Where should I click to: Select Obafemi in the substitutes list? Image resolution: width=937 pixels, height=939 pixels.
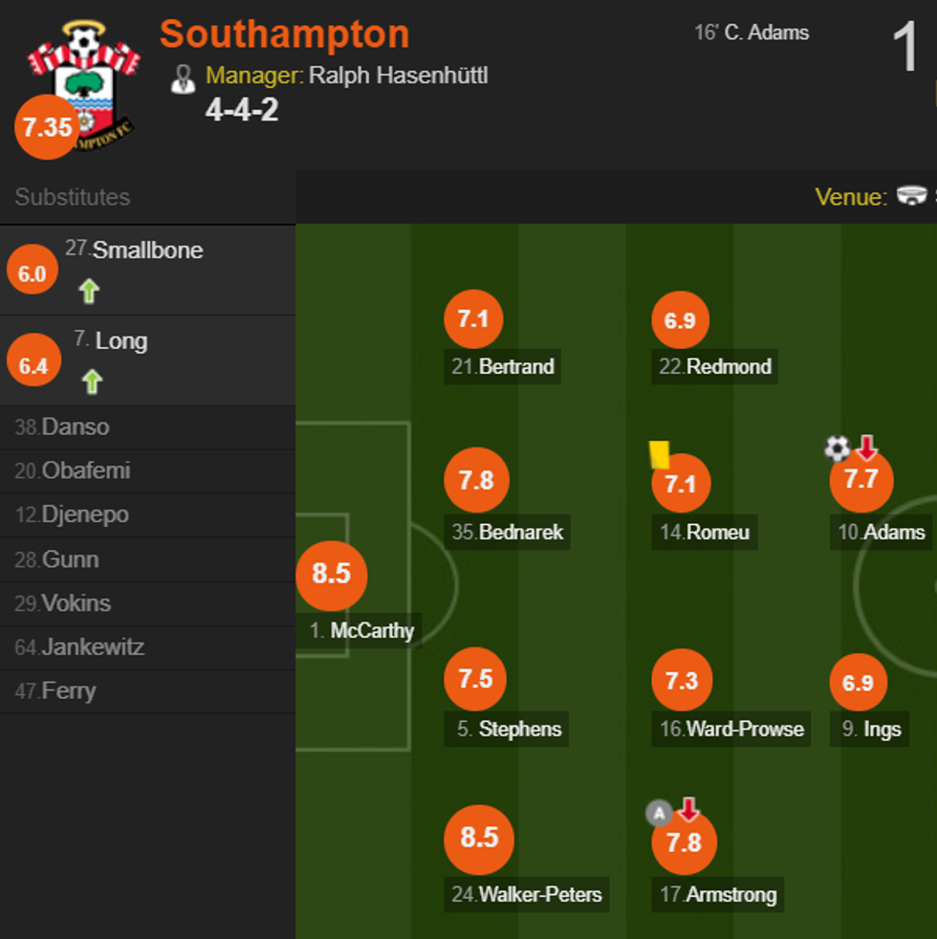[85, 470]
